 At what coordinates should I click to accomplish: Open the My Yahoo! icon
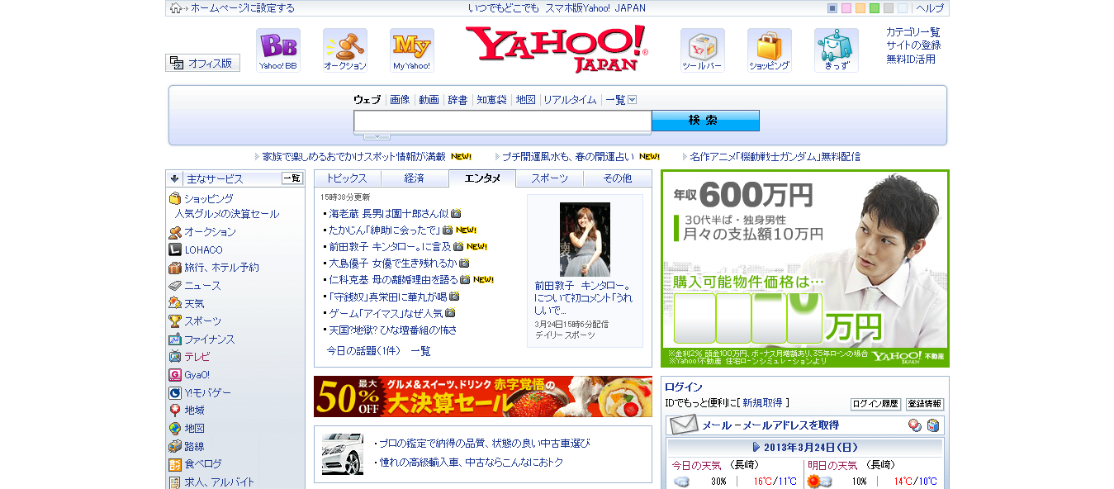click(411, 50)
